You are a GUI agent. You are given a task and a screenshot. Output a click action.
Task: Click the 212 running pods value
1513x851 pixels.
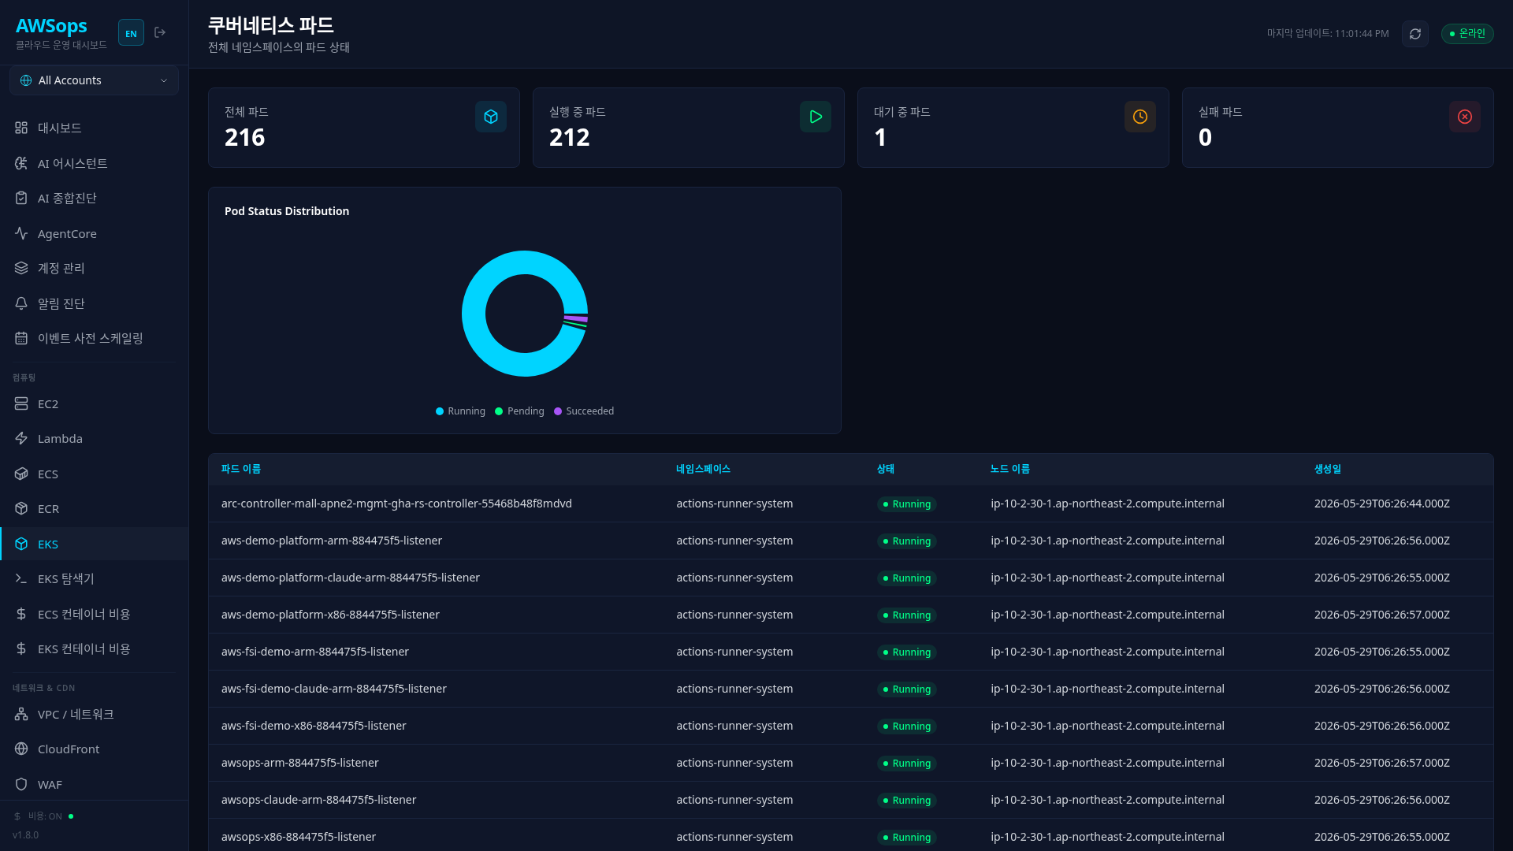(x=570, y=138)
